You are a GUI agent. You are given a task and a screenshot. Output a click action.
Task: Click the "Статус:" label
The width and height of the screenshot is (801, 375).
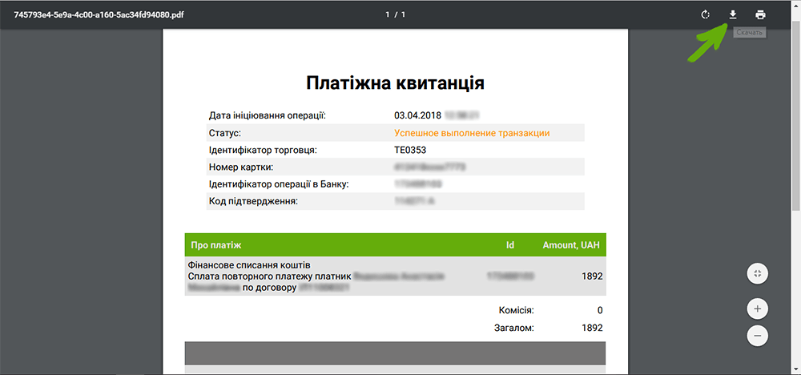pos(225,133)
